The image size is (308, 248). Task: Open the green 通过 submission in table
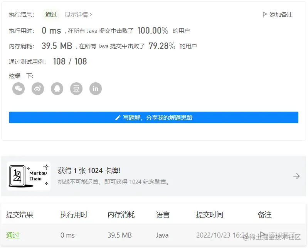coord(13,235)
